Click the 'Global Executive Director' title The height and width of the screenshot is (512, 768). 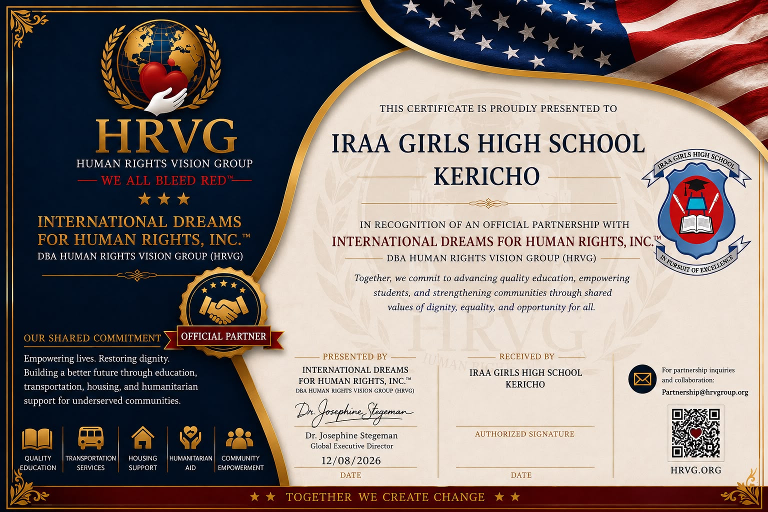pos(351,446)
